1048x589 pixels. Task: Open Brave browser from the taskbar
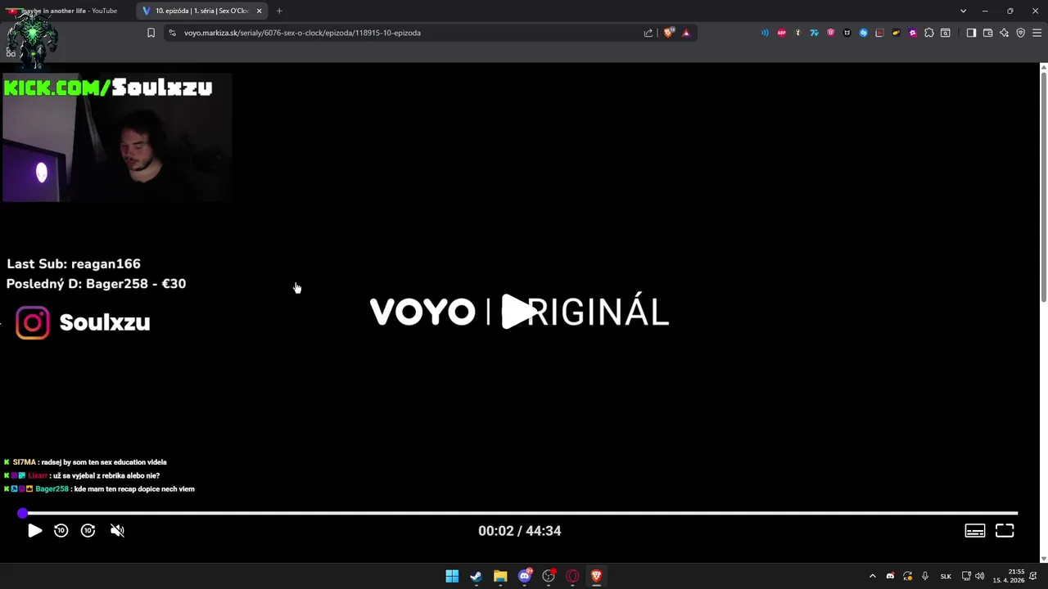pos(596,576)
